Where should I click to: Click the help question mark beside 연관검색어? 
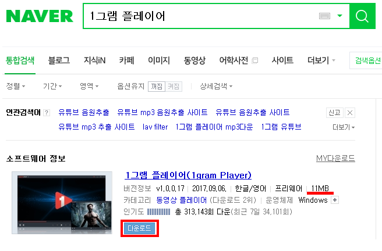tap(47, 113)
